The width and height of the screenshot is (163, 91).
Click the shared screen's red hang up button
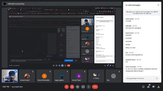tap(69, 65)
